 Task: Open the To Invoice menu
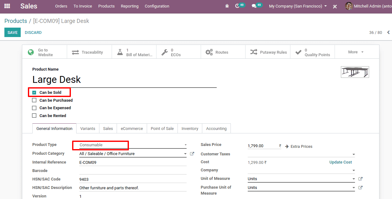[x=83, y=6]
